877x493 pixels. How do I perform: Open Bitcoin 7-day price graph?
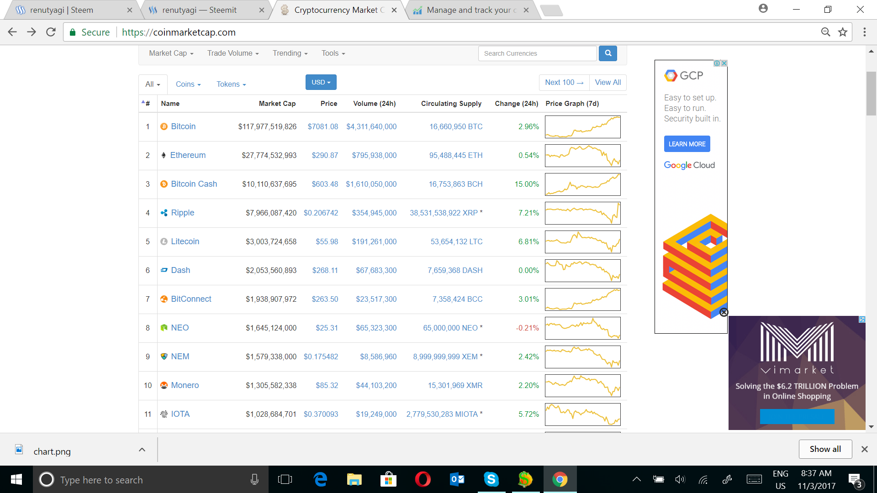click(582, 127)
